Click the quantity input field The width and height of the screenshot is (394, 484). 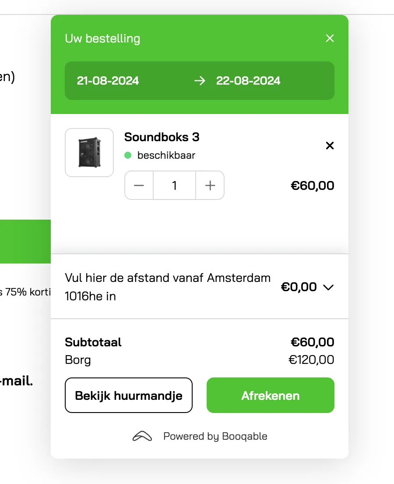click(174, 185)
